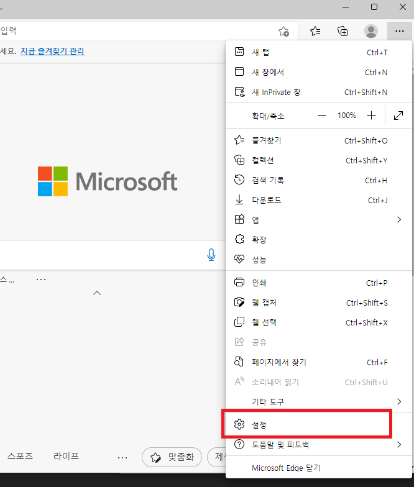
Task: Open 새 InPrivate 창 menu item
Action: tap(318, 92)
